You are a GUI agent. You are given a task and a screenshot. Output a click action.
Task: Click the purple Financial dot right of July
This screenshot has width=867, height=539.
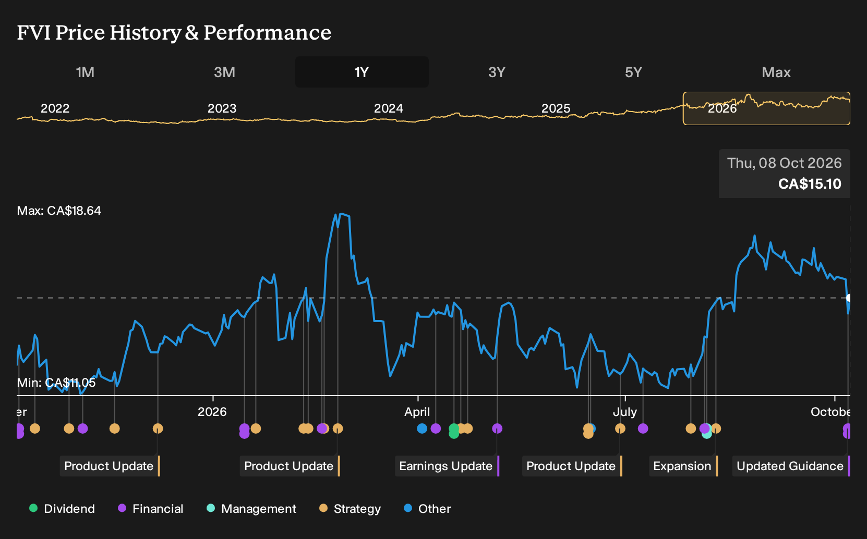pos(643,428)
